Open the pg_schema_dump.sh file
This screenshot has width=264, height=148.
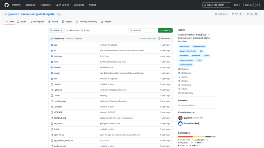(63, 140)
